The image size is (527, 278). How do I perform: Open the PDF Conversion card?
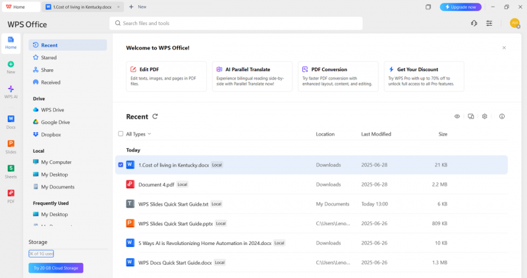pos(338,76)
